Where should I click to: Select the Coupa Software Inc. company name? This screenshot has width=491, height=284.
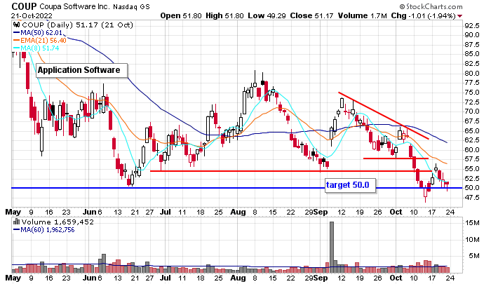[x=74, y=6]
